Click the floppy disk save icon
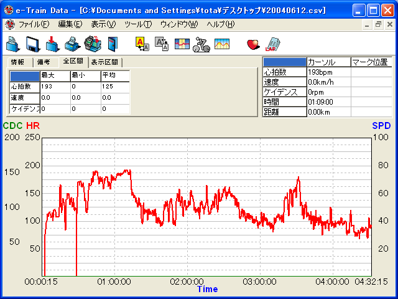The width and height of the screenshot is (398, 299). pyautogui.click(x=32, y=44)
